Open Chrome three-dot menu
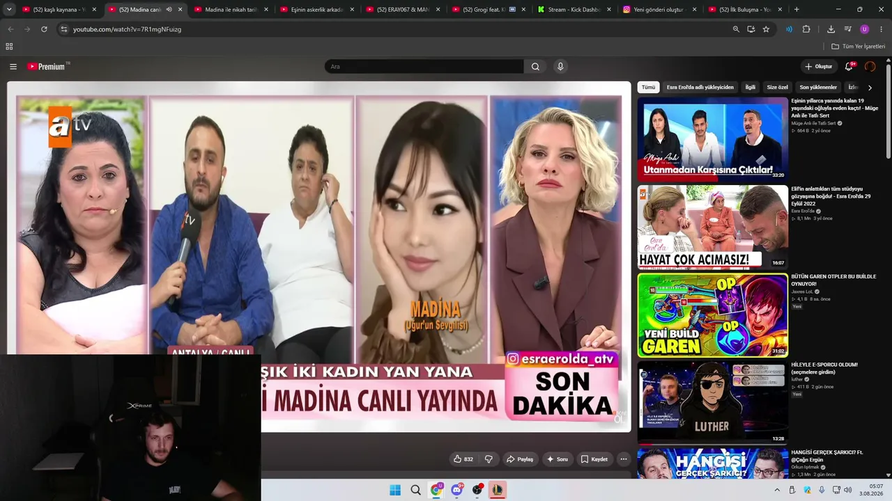892x501 pixels. pos(882,29)
